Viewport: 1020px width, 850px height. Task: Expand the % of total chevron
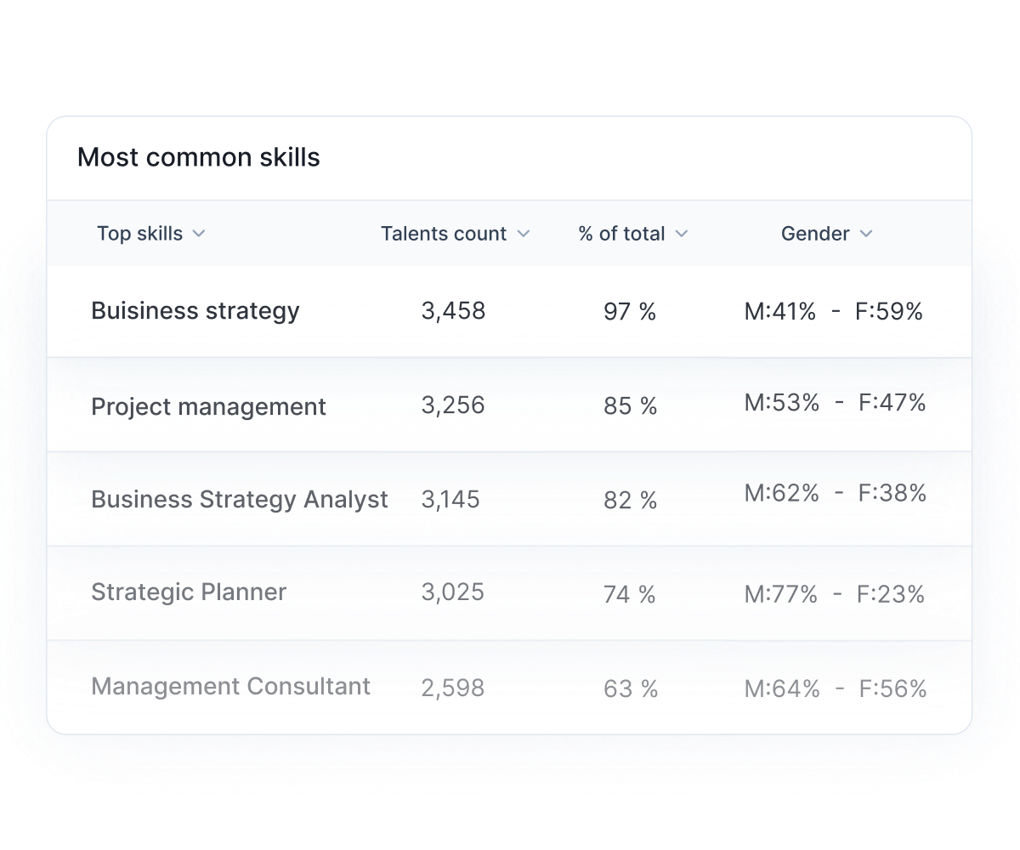[x=682, y=234]
